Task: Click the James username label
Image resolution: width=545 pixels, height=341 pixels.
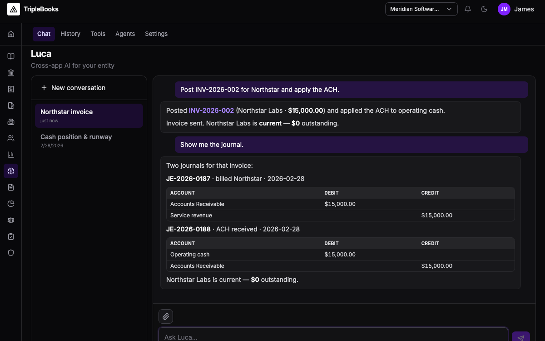Action: pyautogui.click(x=524, y=9)
